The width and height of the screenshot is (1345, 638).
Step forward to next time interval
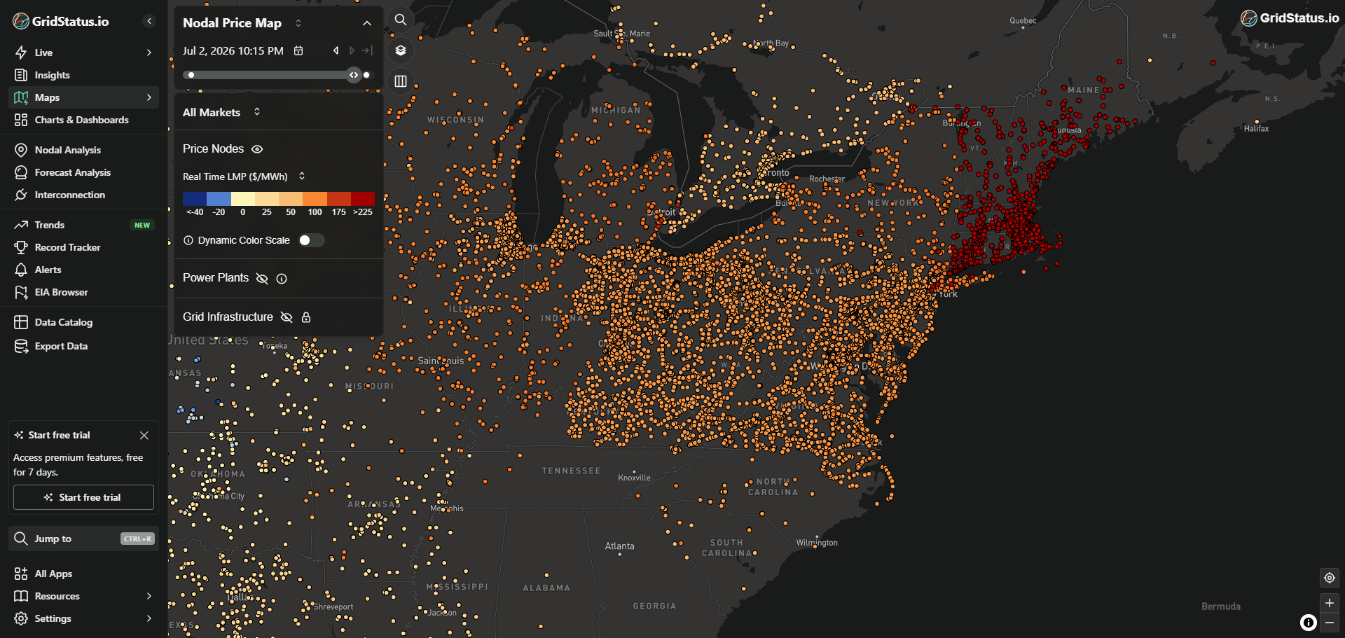coord(352,50)
